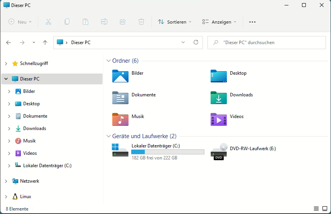331x214 pixels.
Task: Open the Desktop folder icon in main pane
Action: (x=219, y=76)
